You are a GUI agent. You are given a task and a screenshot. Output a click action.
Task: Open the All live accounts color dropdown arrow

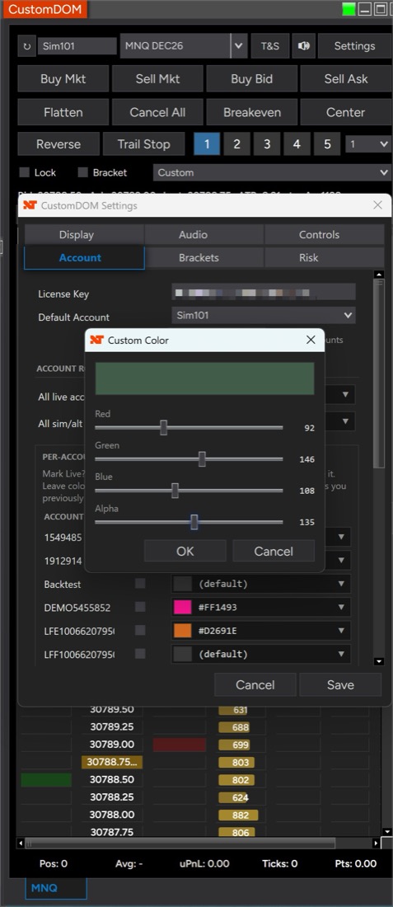pos(345,394)
